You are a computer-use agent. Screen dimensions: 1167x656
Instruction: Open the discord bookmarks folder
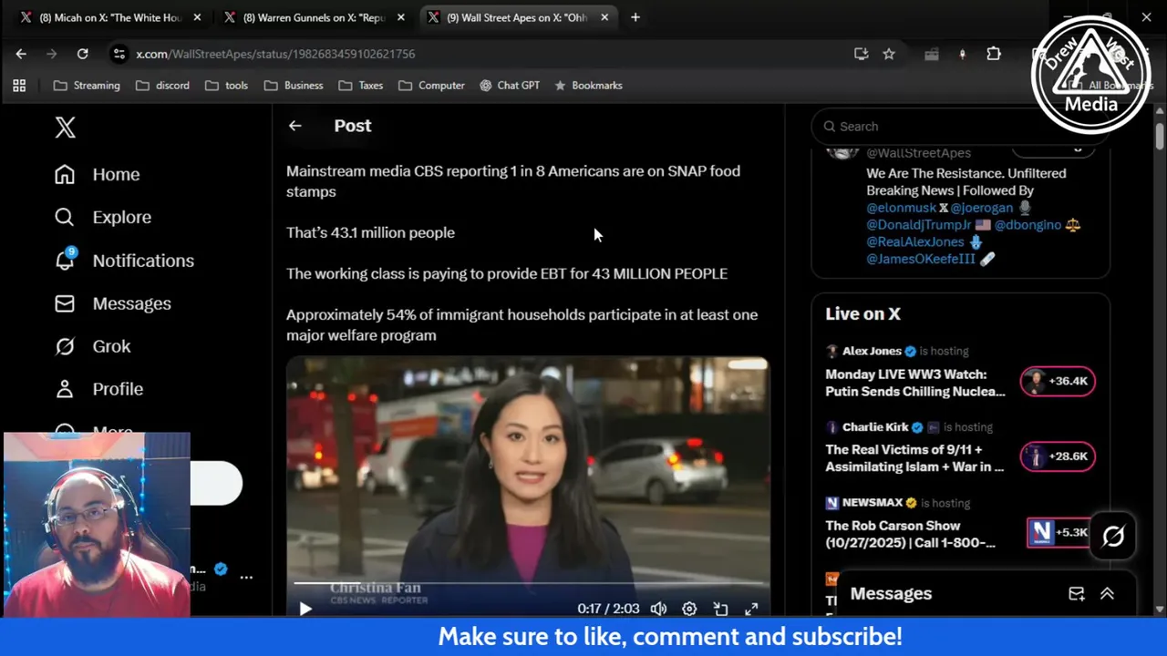tap(162, 86)
